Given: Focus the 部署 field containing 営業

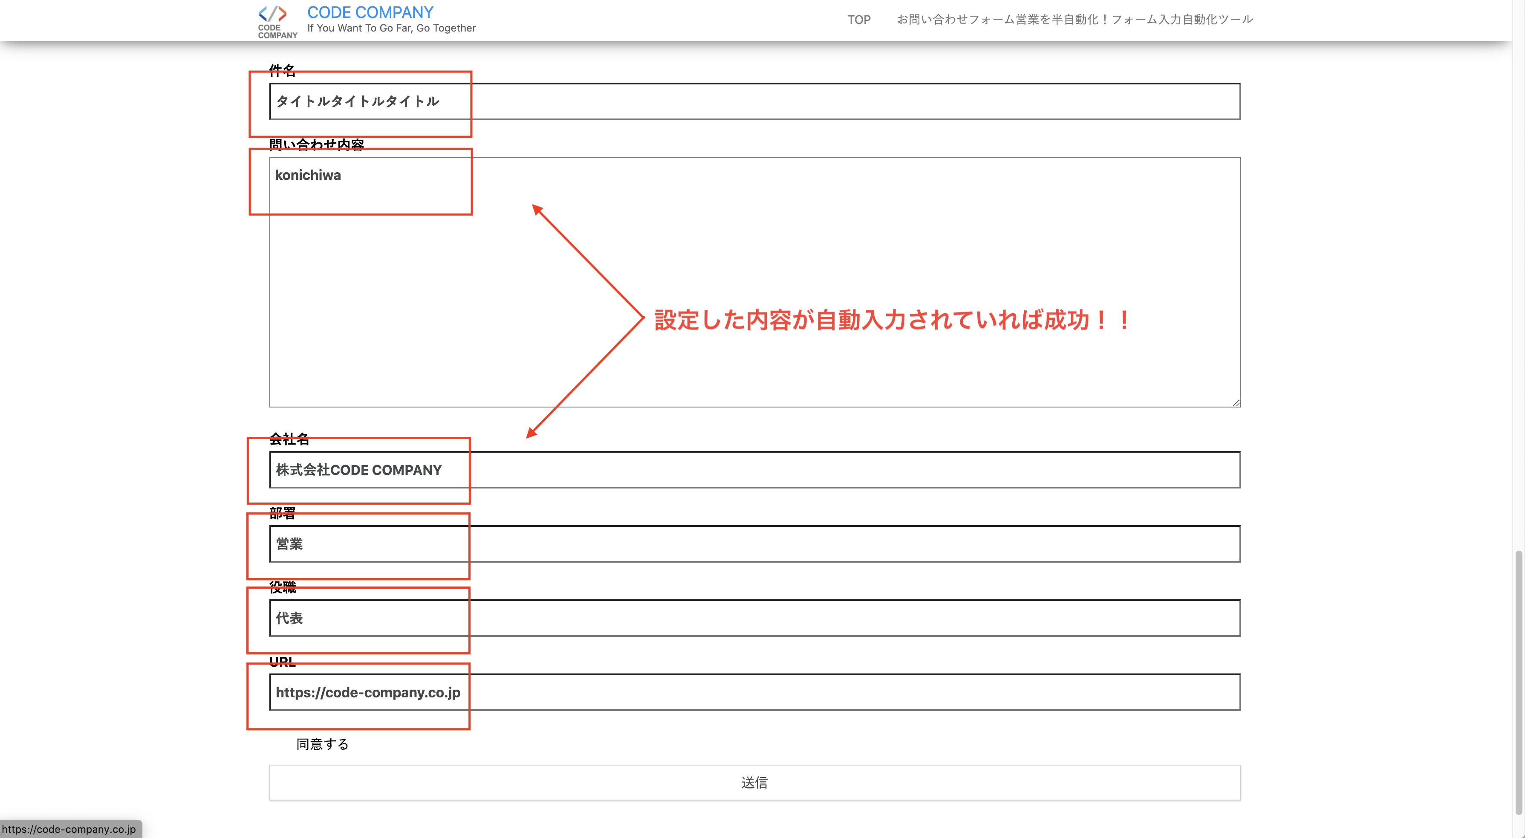Looking at the screenshot, I should pos(755,543).
